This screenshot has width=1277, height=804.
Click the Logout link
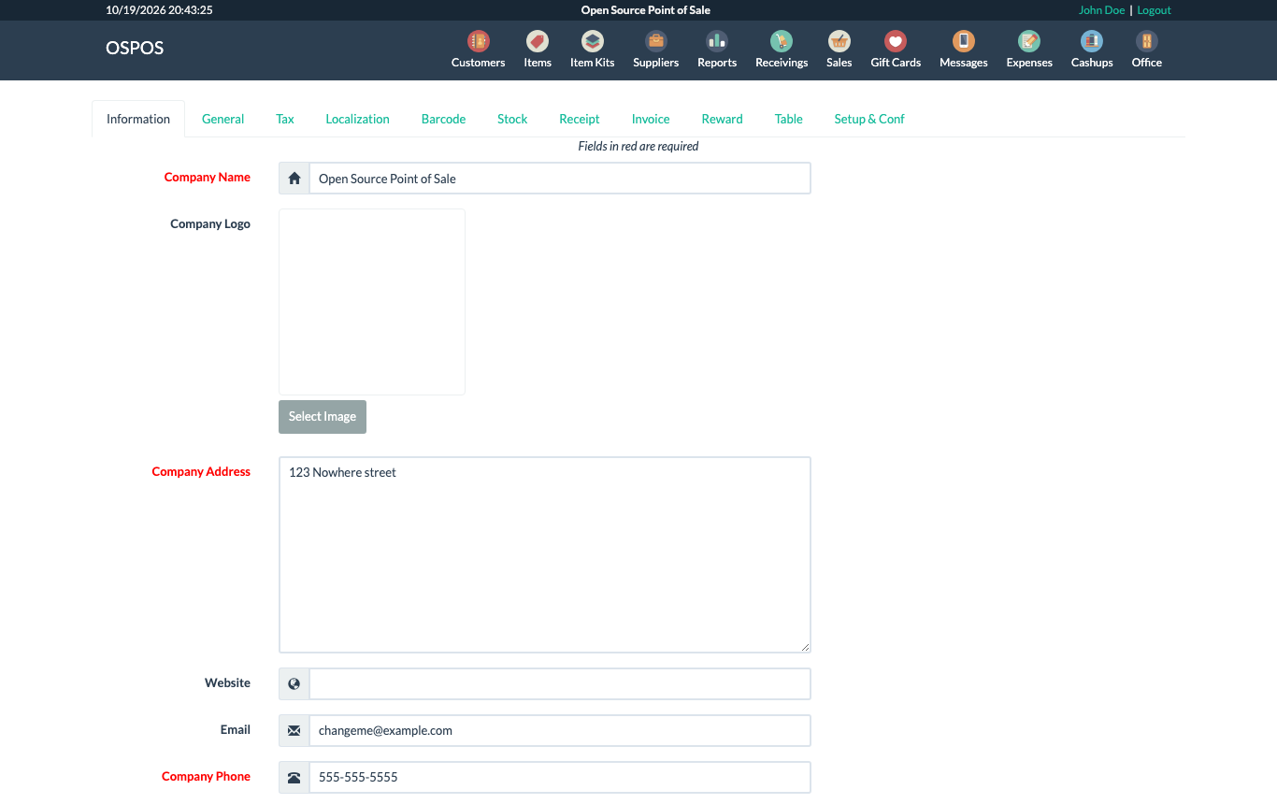point(1154,10)
